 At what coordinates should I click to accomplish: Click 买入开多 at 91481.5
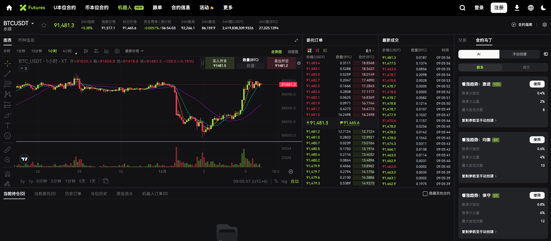coord(220,63)
